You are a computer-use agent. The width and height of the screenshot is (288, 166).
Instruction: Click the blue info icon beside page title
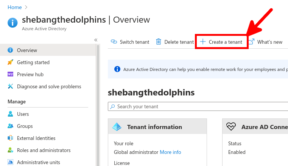pos(12,23)
